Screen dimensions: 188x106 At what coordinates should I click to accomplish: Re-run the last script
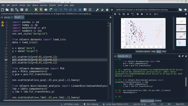pyautogui.click(x=51, y=10)
